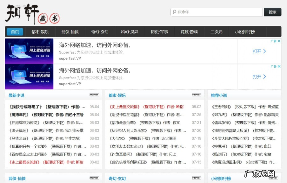The image size is (287, 183).
Task: Open red 《史上最强交流群》 in 最新小说 list
Action: [46, 162]
